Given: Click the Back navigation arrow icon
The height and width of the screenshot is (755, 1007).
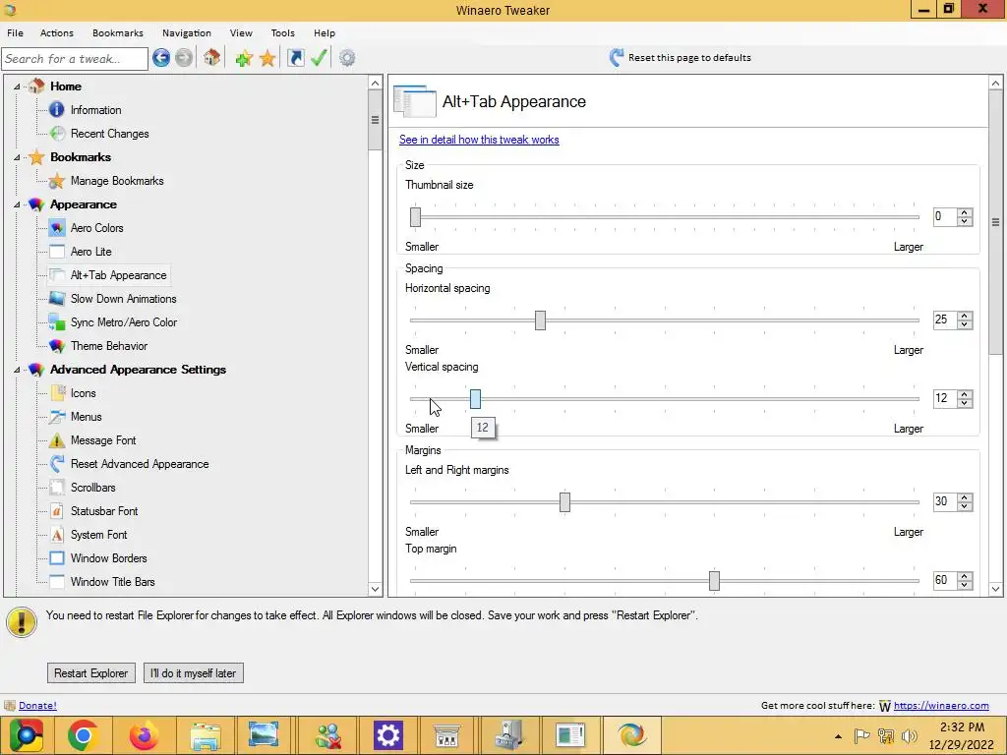Looking at the screenshot, I should 161,58.
